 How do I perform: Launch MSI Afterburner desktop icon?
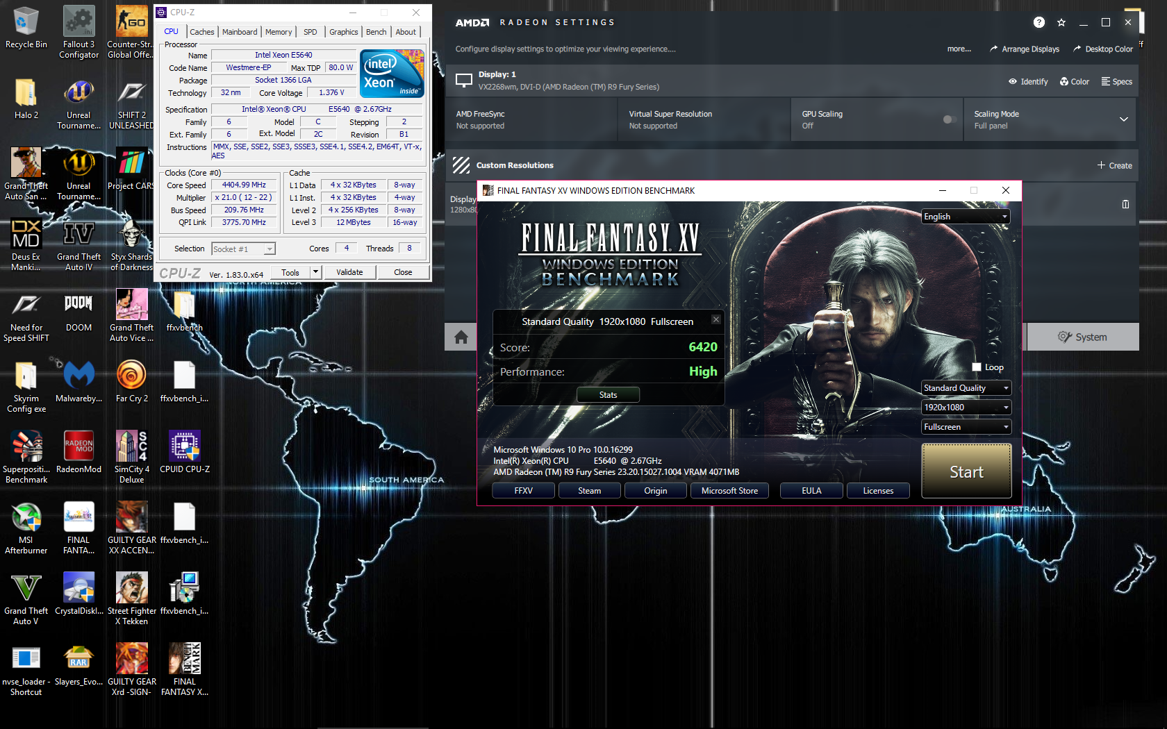26,528
